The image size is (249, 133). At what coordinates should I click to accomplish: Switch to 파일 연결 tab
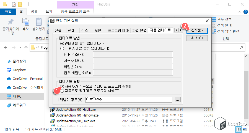pos(139,31)
